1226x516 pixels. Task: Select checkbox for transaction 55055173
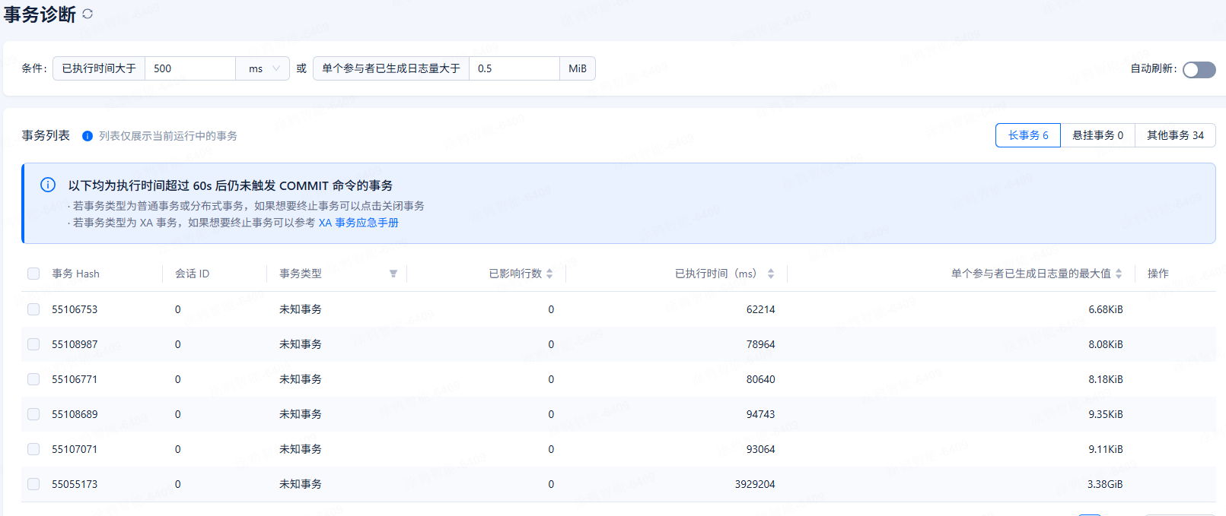(x=33, y=484)
